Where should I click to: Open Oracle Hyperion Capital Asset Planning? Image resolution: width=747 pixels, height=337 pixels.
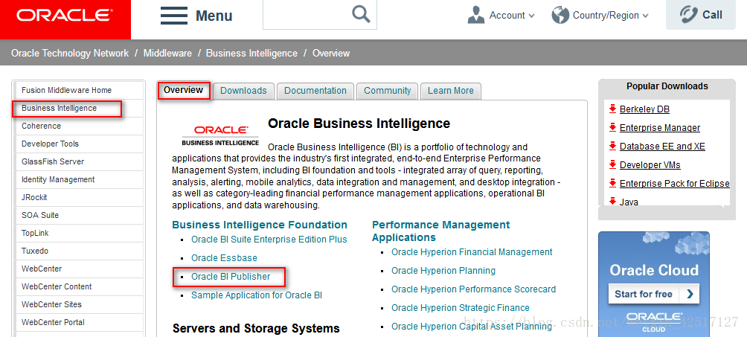pos(472,326)
